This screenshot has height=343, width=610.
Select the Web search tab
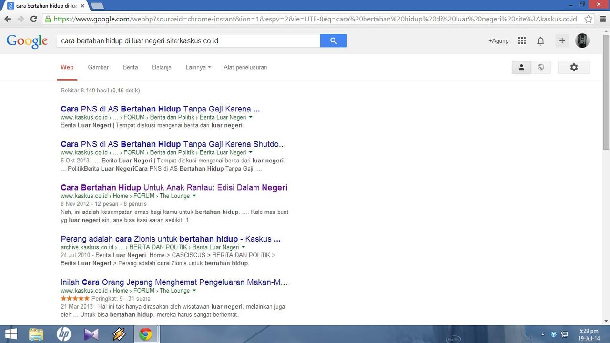67,67
